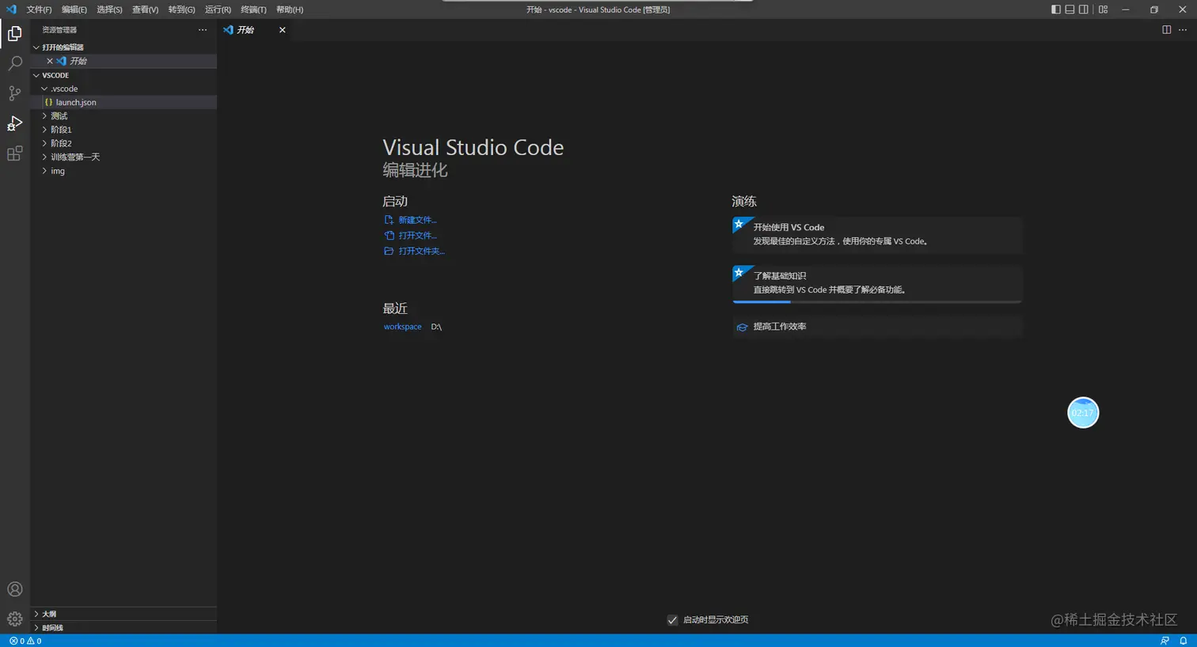The width and height of the screenshot is (1197, 647).
Task: Select 开始 in open editors list
Action: (x=123, y=61)
